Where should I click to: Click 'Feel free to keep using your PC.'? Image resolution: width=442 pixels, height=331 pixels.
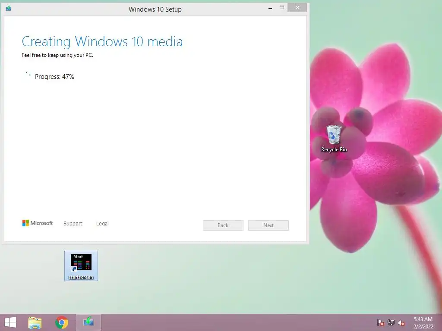(x=57, y=55)
